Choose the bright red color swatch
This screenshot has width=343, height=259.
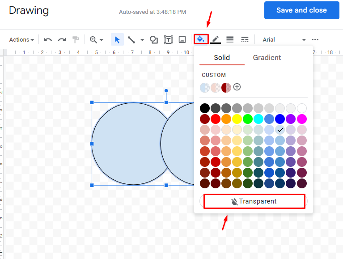pyautogui.click(x=216, y=119)
